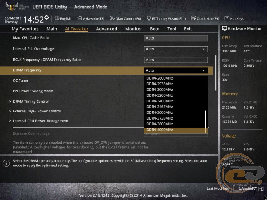This screenshot has height=200, width=267.
Task: Click Quick Note(F9) label
Action: coord(208,18)
